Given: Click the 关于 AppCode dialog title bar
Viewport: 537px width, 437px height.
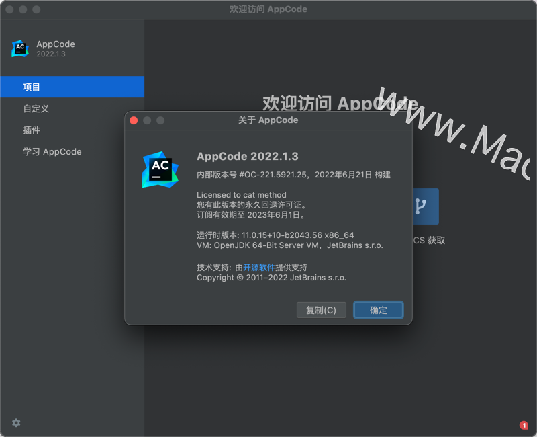Looking at the screenshot, I should [268, 120].
